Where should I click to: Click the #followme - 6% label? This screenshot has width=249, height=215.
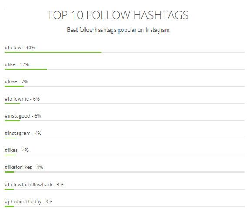pos(22,99)
